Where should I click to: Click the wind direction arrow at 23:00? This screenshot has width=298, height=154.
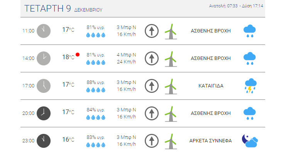click(151, 141)
